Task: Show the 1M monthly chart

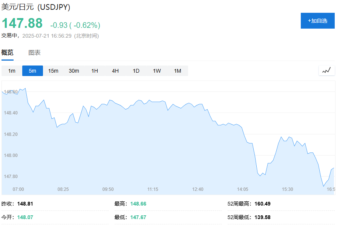Action: (x=178, y=71)
